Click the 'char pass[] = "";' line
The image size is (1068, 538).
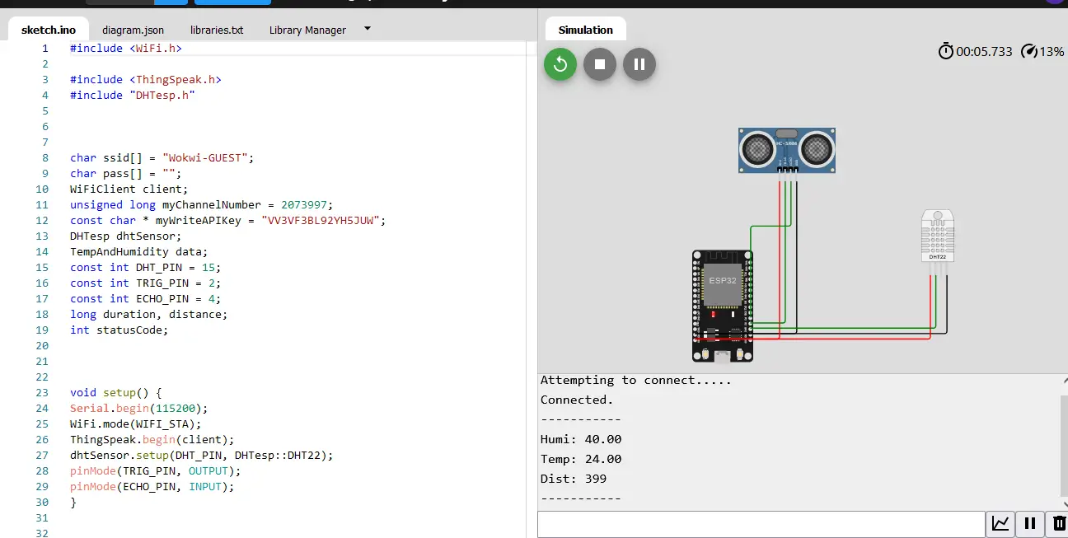click(125, 174)
